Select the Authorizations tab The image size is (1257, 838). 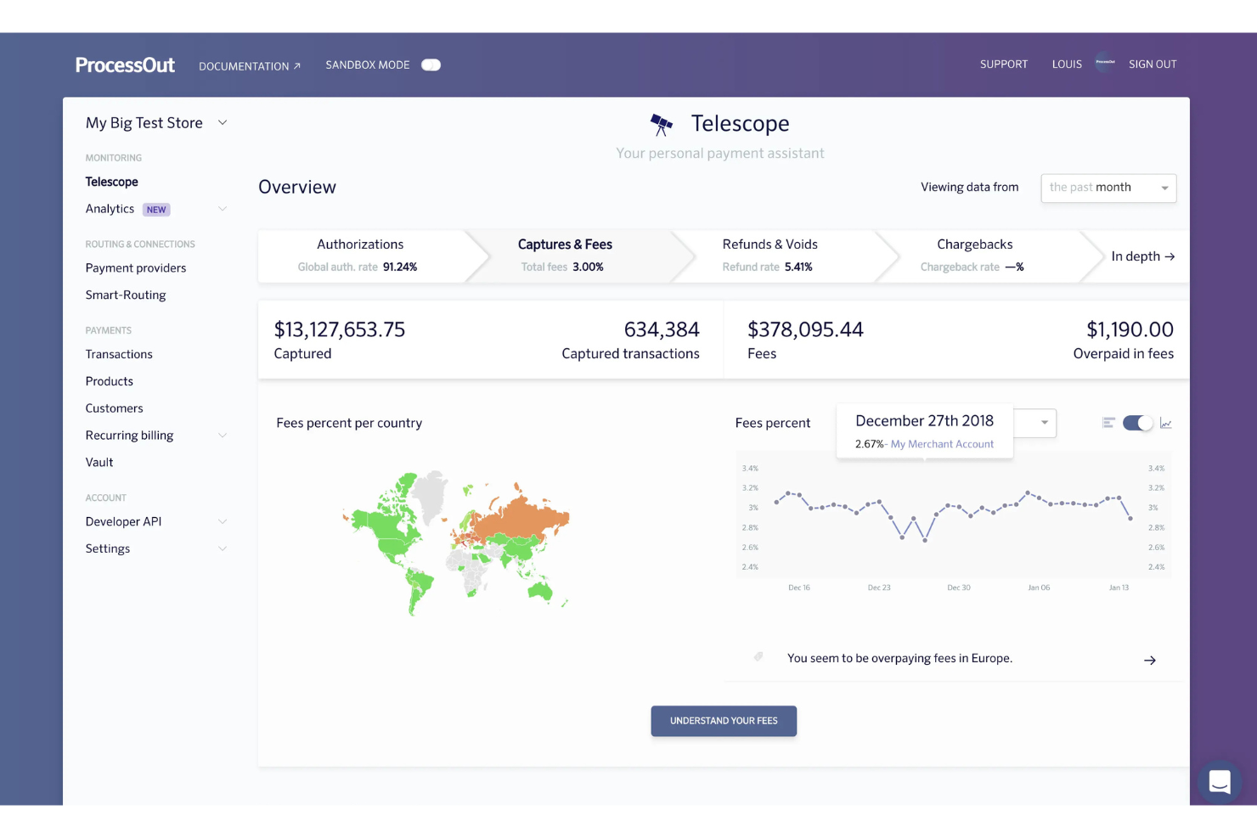(x=361, y=256)
